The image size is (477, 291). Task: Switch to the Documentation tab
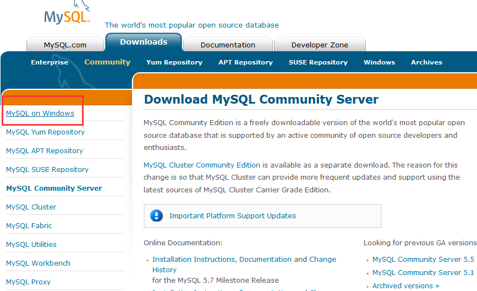coord(228,45)
